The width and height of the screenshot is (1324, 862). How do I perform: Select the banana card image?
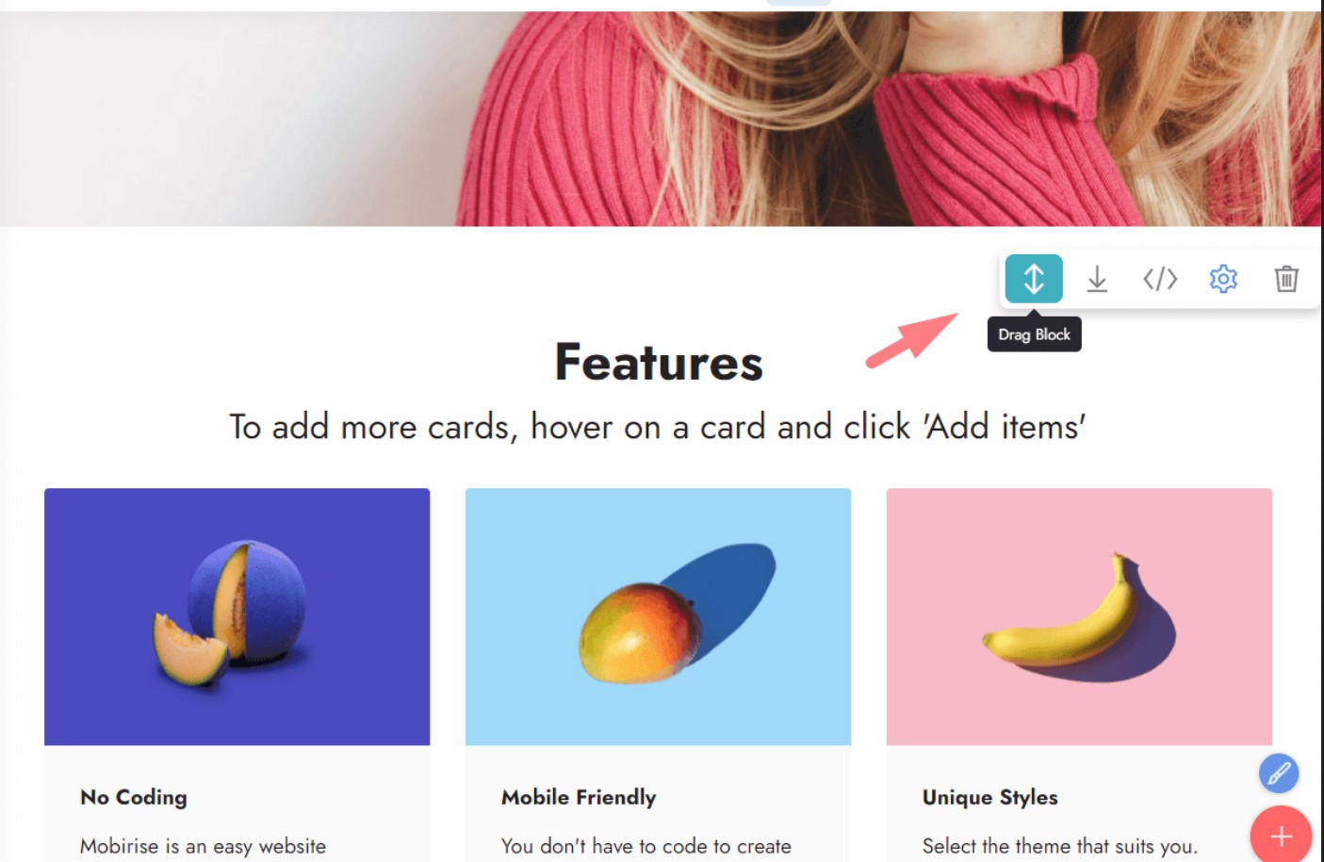point(1079,617)
